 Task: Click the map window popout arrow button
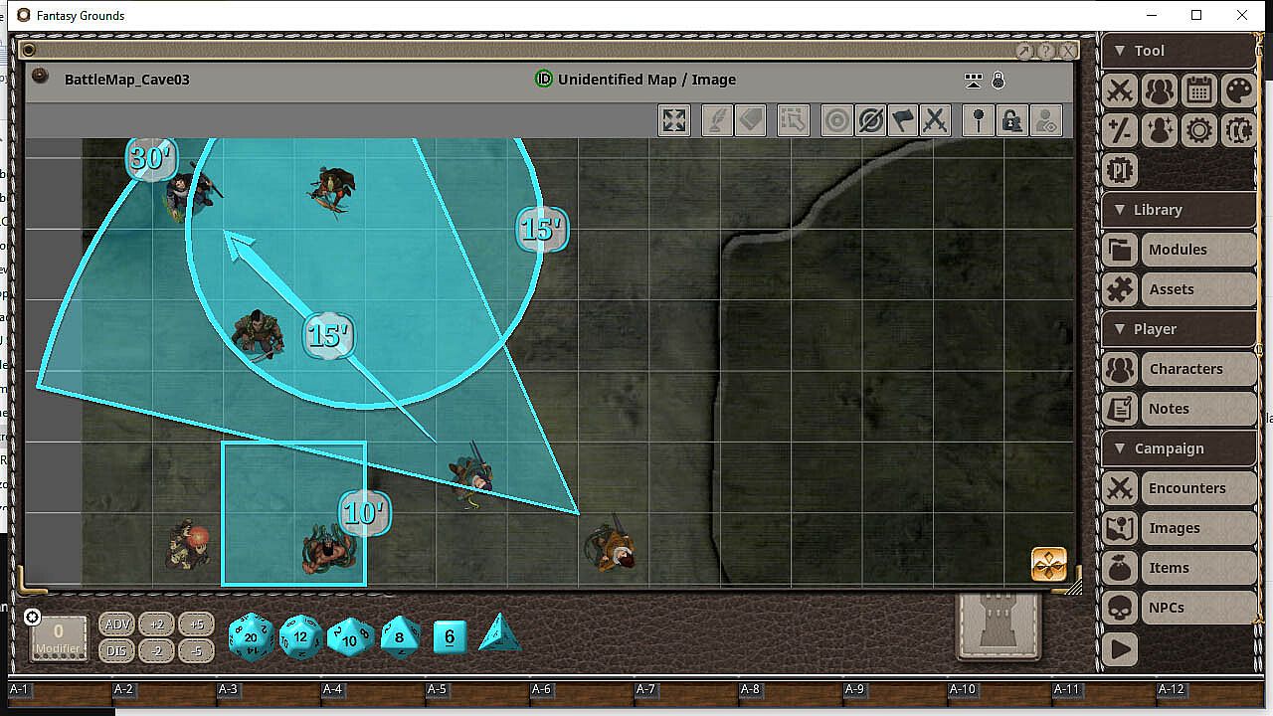coord(1024,51)
